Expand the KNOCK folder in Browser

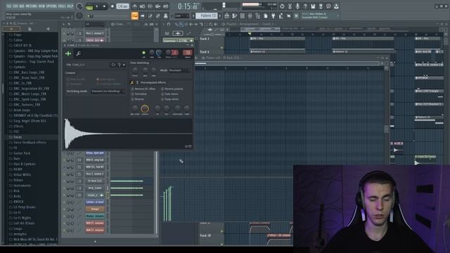pos(18,202)
